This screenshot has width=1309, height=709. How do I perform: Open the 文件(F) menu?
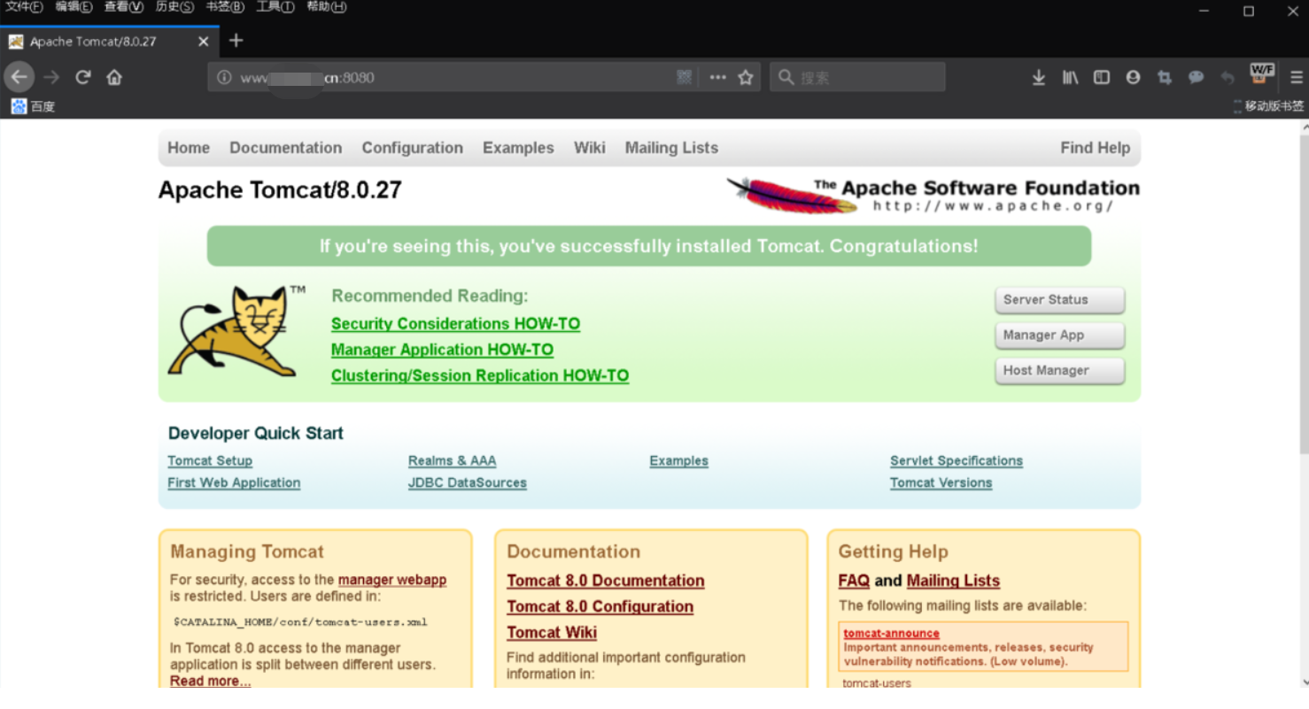coord(24,7)
